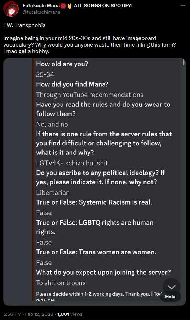The image size is (190, 331).
Task: Click the "How old are you?" question
Action: [62, 64]
